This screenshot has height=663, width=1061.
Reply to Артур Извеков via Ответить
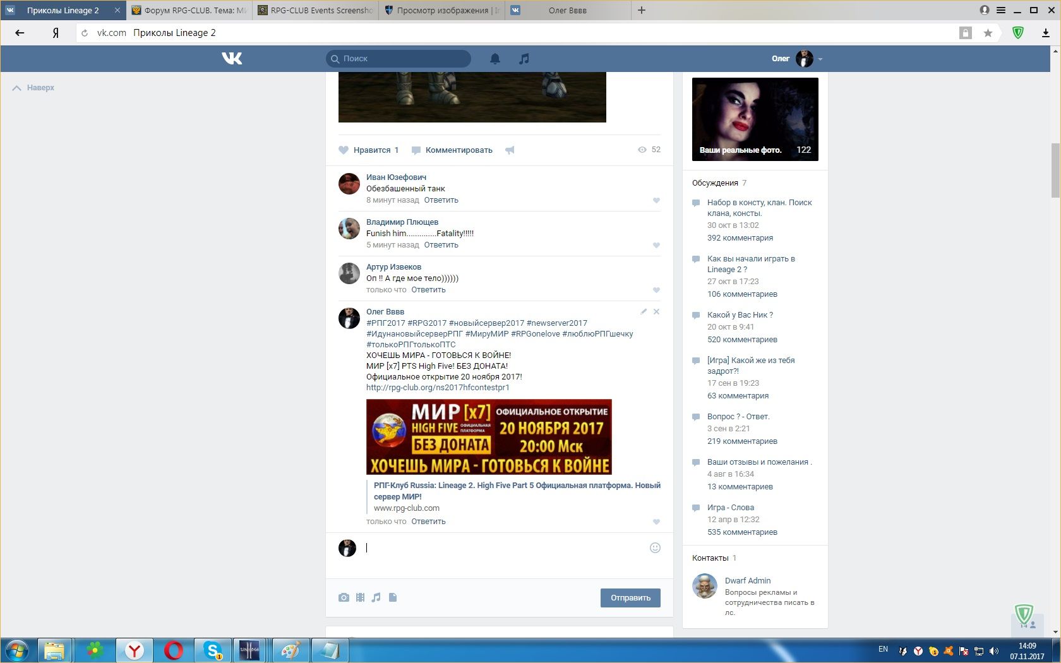point(429,290)
